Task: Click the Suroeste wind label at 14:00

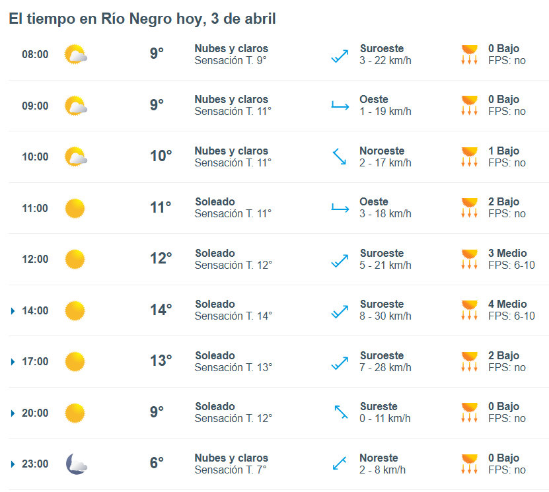Action: 381,304
